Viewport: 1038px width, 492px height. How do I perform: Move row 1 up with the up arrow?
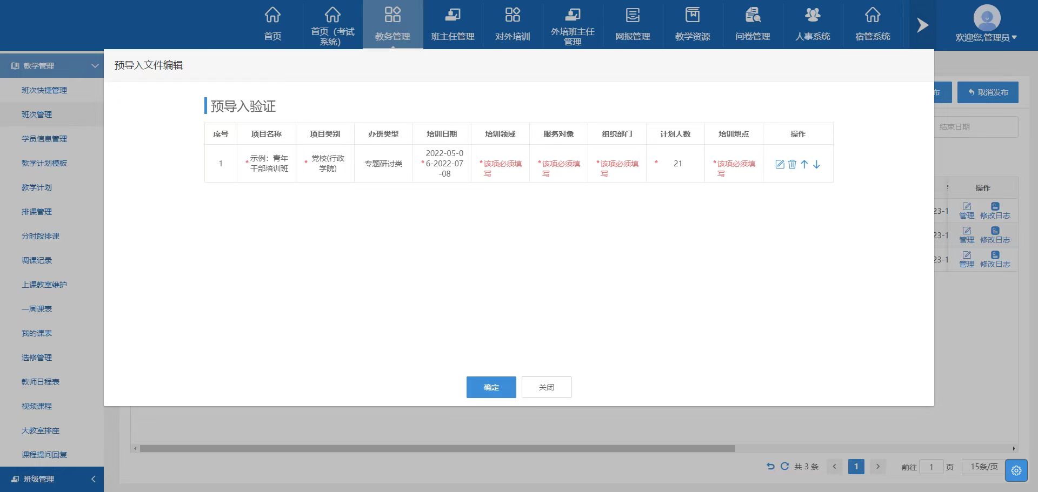point(804,164)
